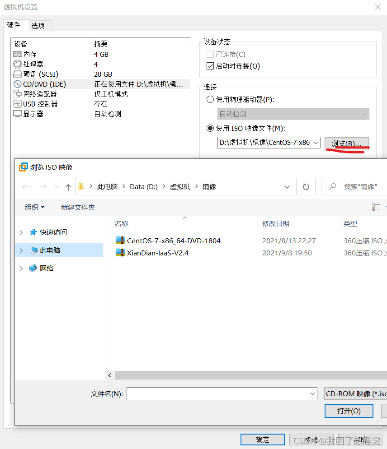Viewport: 387px width, 449px height.
Task: Click the 快速访问 star icon
Action: tap(33, 232)
